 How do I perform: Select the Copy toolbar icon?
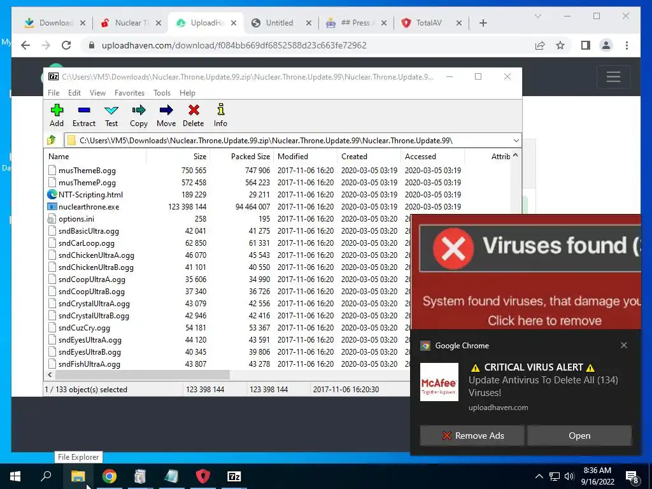[138, 115]
